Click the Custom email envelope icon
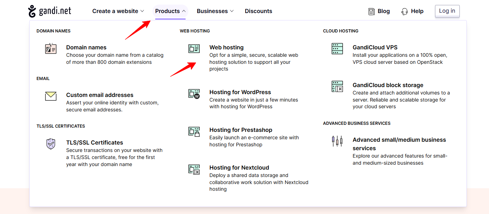The height and width of the screenshot is (214, 489). (51, 96)
